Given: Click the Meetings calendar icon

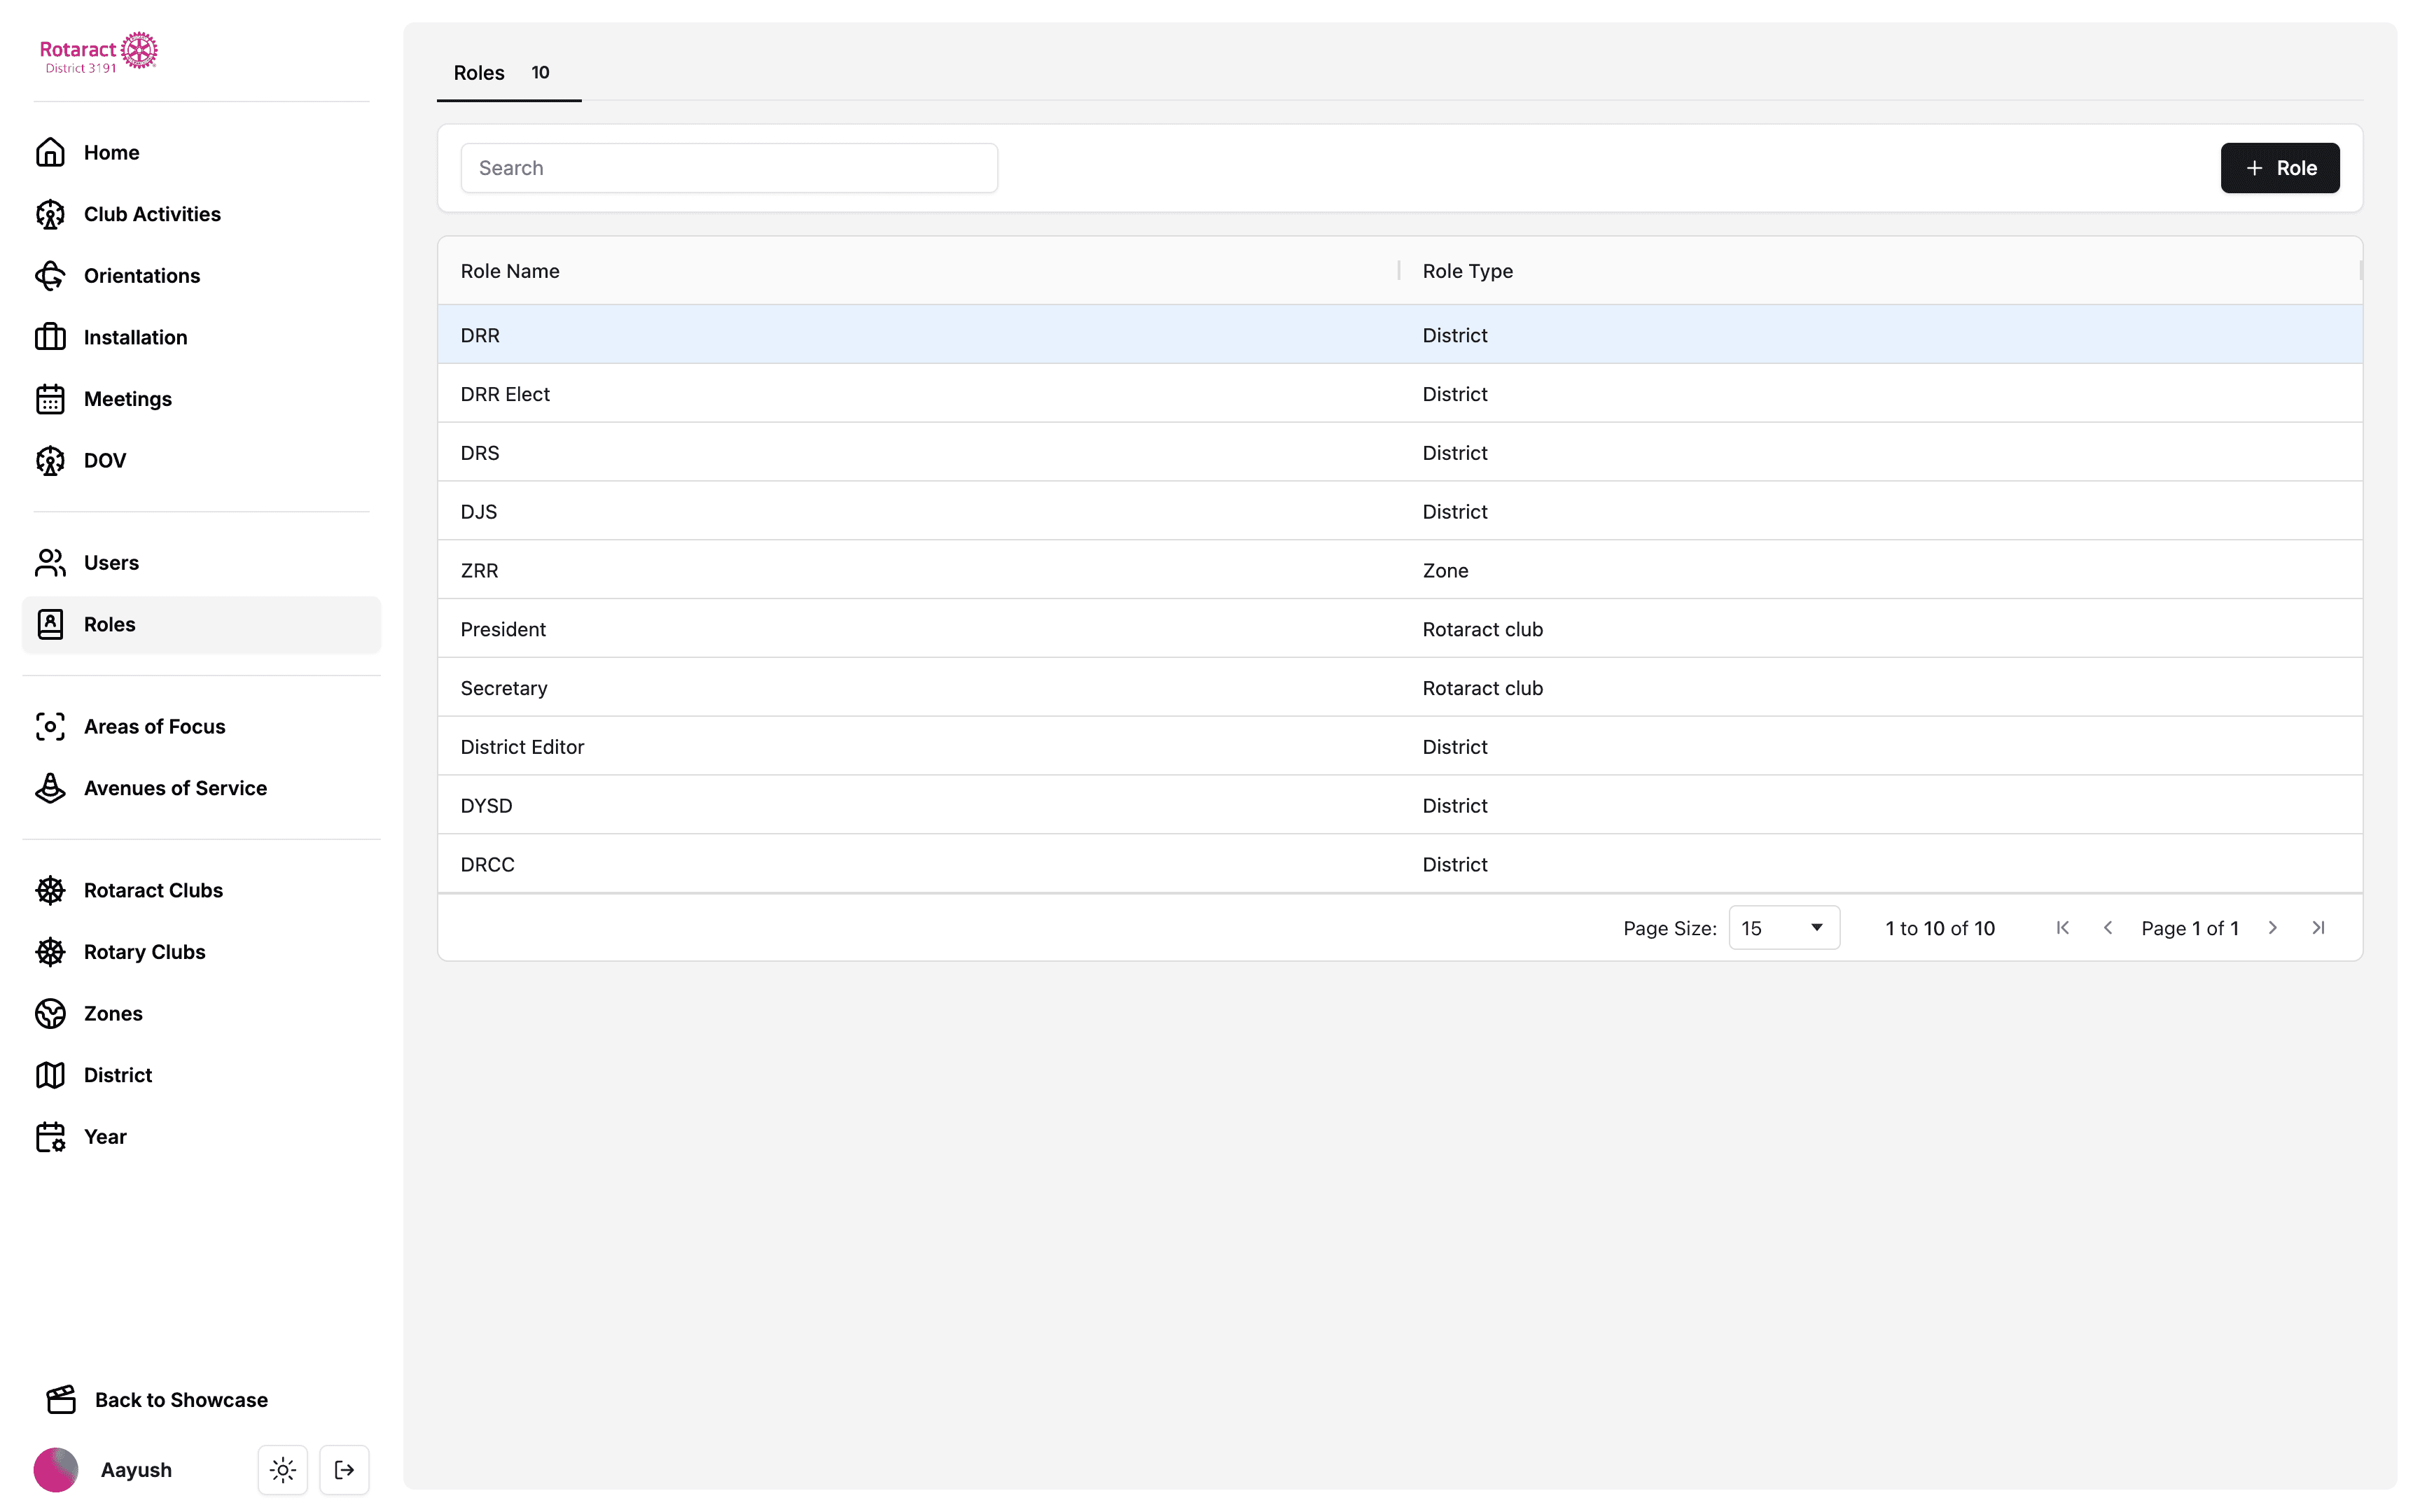Looking at the screenshot, I should (50, 399).
